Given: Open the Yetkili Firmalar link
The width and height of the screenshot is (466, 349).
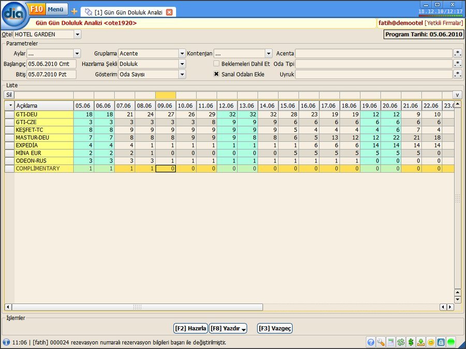Looking at the screenshot, I should pos(444,23).
